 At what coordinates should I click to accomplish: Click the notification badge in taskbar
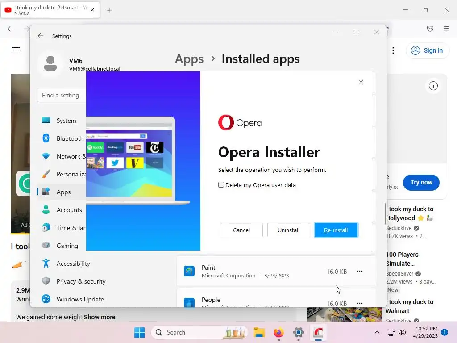(x=445, y=332)
